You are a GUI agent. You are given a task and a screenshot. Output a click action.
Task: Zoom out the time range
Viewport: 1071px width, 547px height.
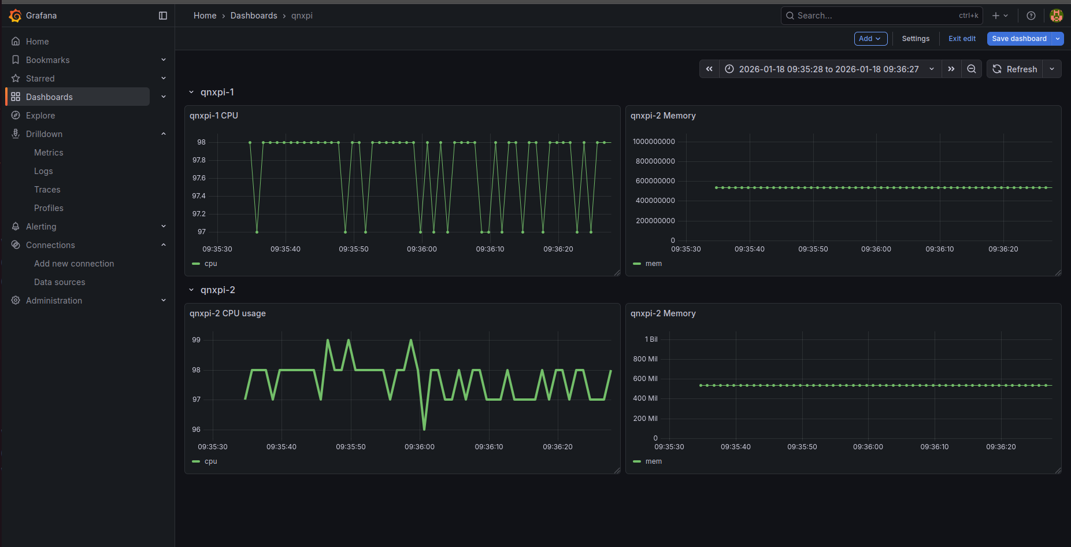972,69
